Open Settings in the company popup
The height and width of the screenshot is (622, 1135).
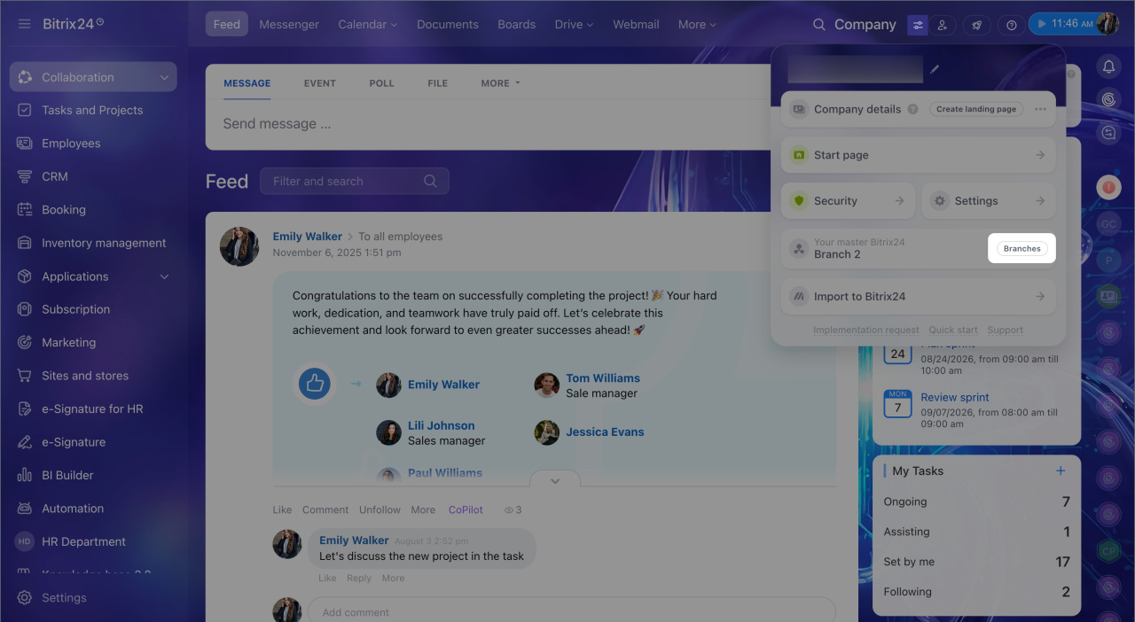tap(988, 201)
